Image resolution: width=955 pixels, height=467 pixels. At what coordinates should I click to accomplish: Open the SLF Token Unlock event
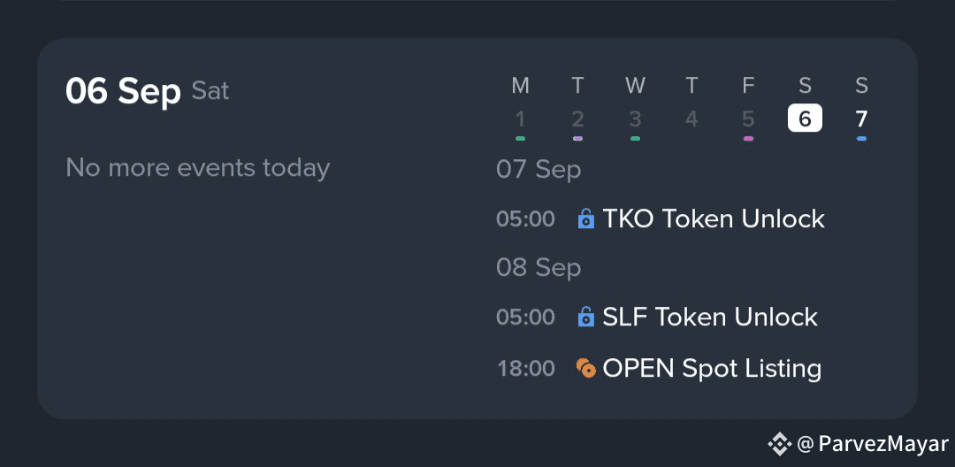[x=709, y=317]
